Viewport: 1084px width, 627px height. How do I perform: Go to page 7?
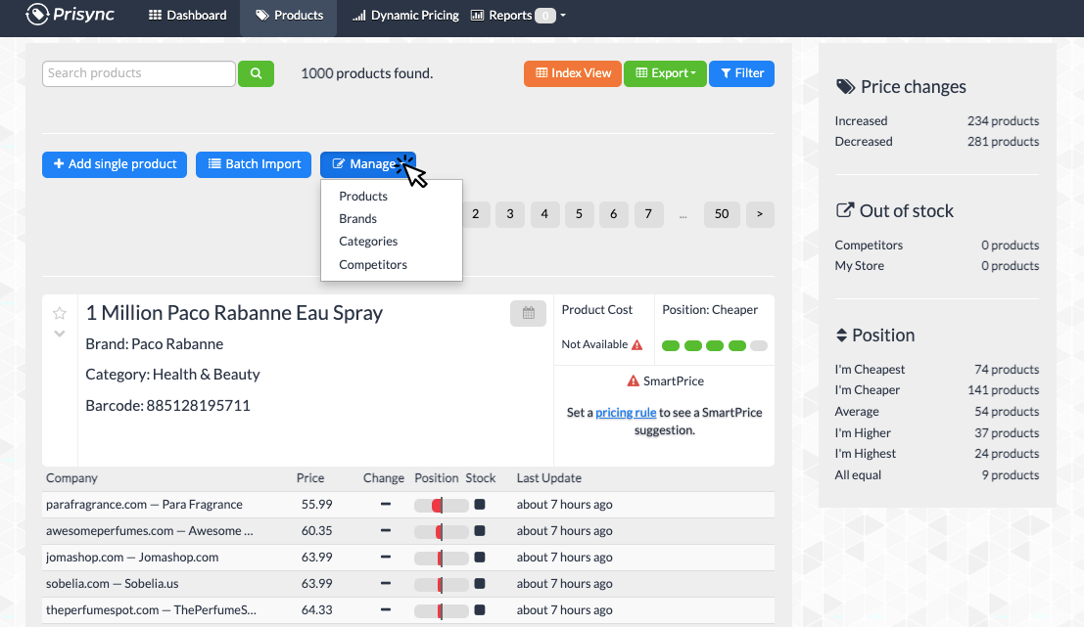tap(648, 214)
